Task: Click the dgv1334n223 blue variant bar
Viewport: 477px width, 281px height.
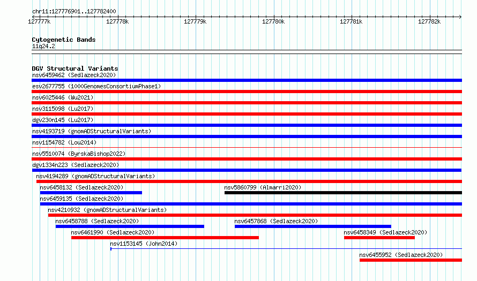Action: (247, 170)
